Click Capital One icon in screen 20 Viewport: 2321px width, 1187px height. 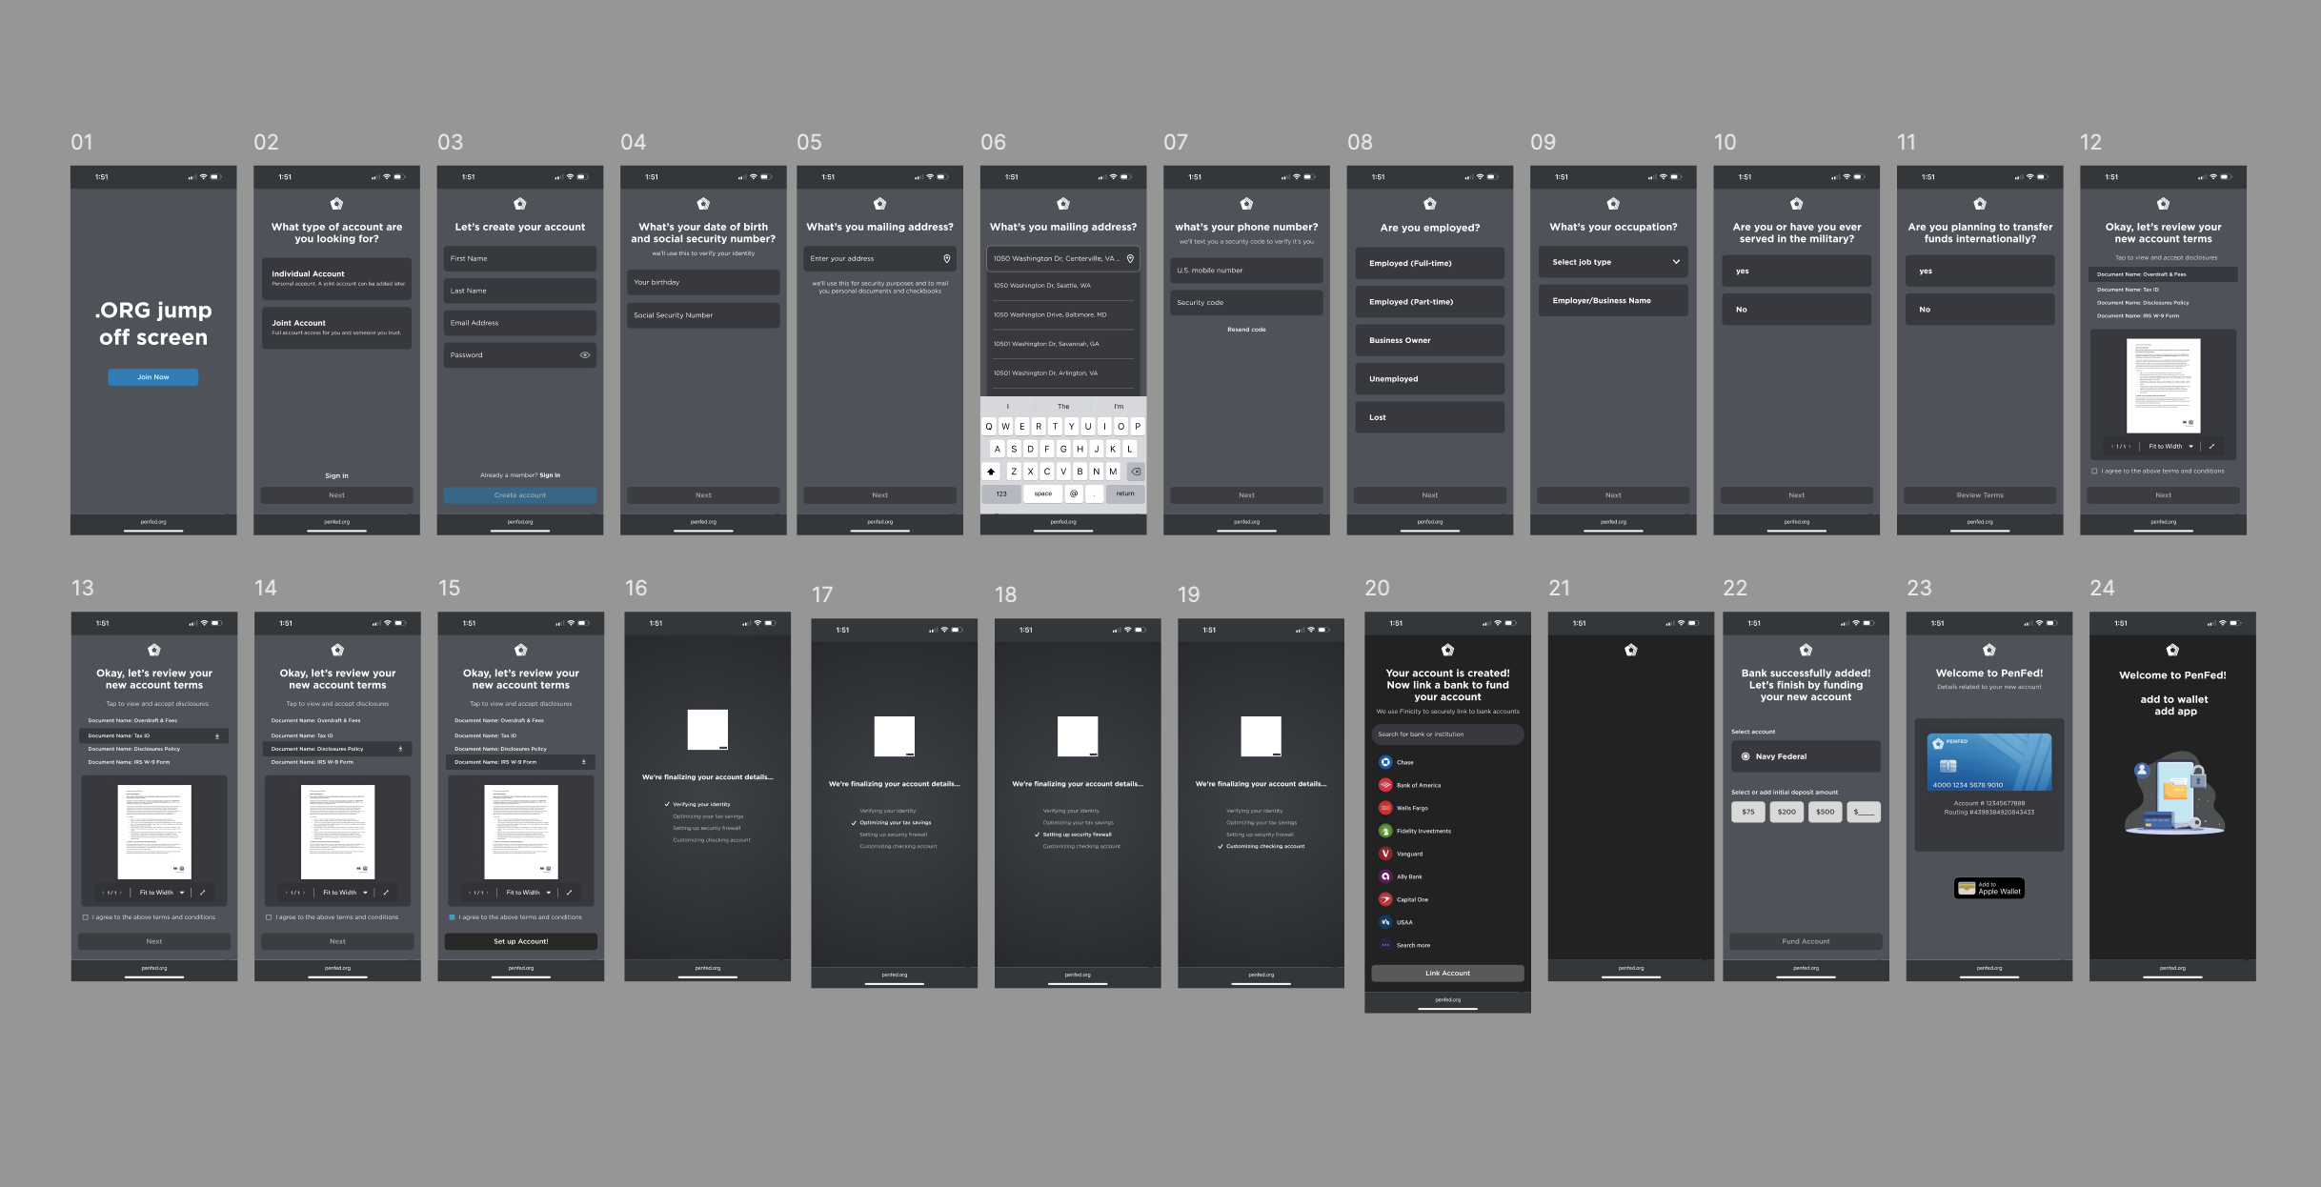pyautogui.click(x=1385, y=899)
